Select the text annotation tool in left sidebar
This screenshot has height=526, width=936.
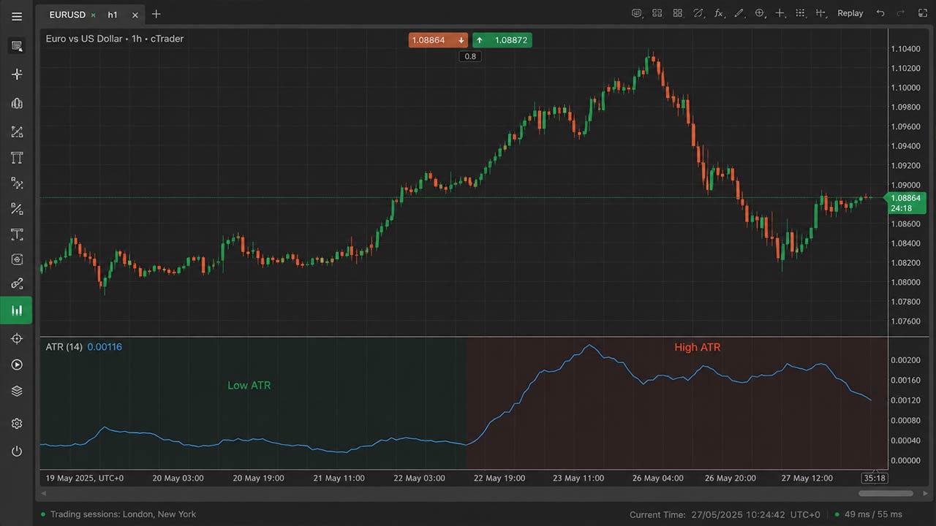[17, 235]
